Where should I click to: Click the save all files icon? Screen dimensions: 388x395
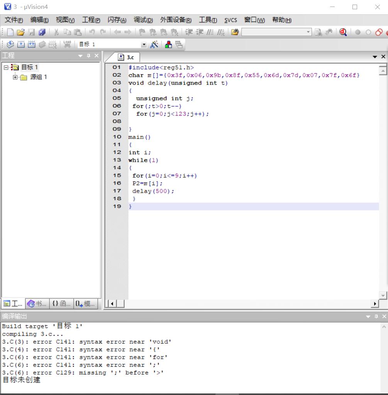(x=42, y=32)
